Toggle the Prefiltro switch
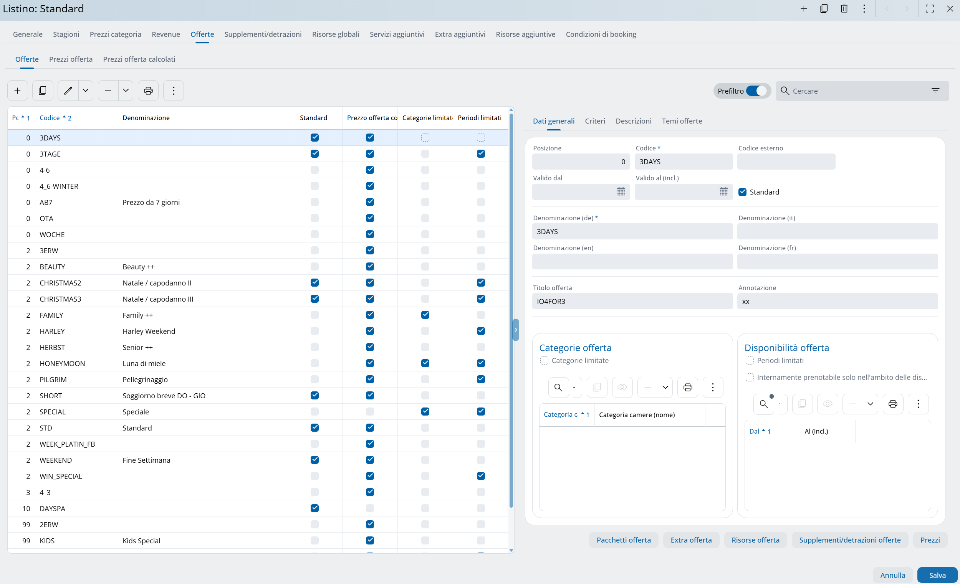This screenshot has width=960, height=584. pyautogui.click(x=756, y=91)
